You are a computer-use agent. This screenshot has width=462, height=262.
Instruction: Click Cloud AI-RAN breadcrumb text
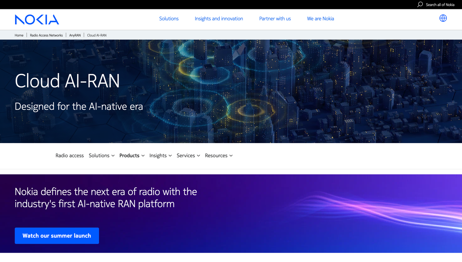click(x=97, y=35)
